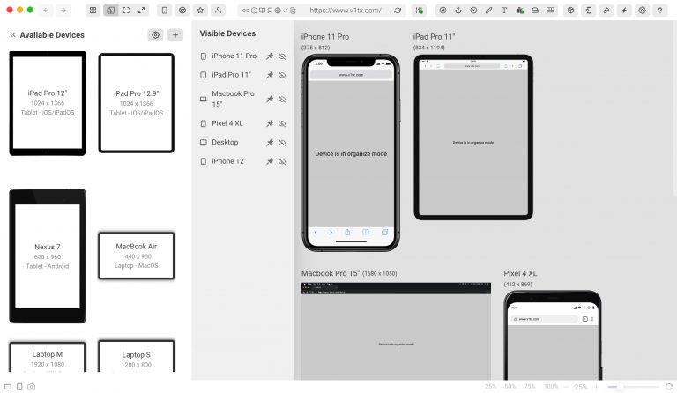677x393 pixels.
Task: Select the Laptop S device thumbnail
Action: [137, 356]
